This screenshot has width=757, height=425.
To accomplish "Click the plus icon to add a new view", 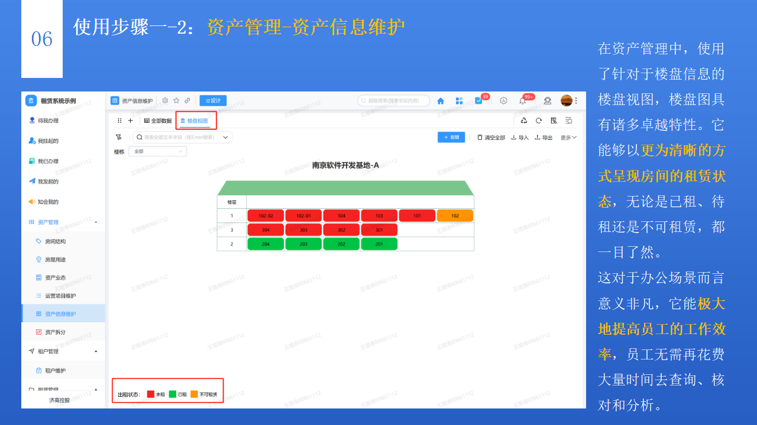I will (x=131, y=120).
